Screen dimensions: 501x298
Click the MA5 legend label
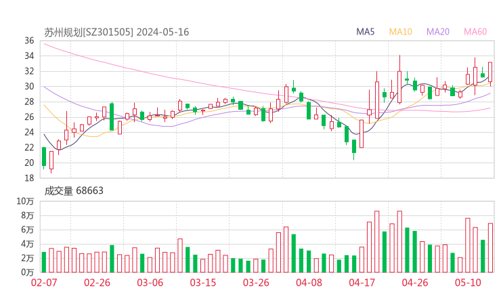[x=365, y=32]
